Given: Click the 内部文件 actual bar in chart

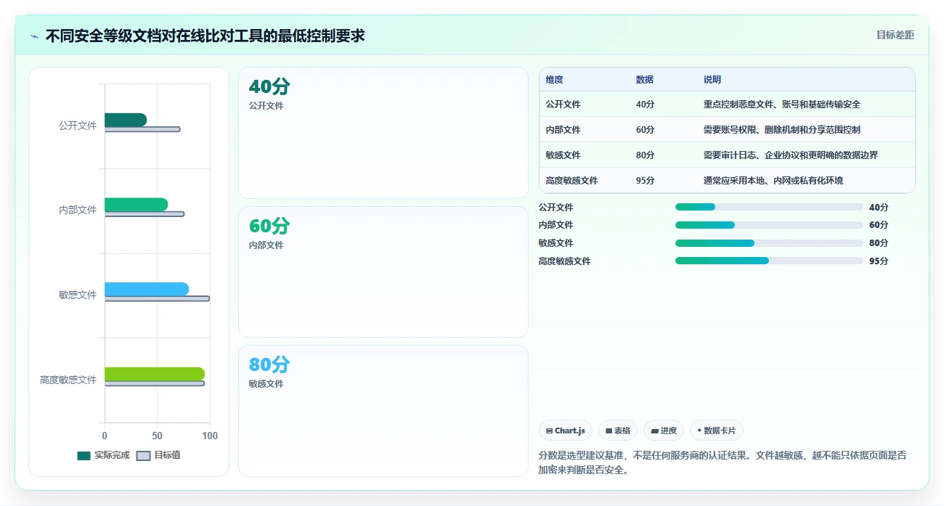Looking at the screenshot, I should pyautogui.click(x=136, y=205).
